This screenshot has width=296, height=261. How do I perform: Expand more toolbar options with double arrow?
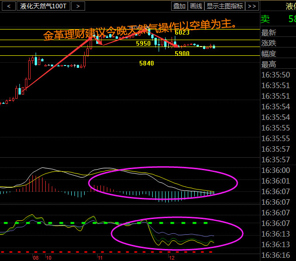252,6
